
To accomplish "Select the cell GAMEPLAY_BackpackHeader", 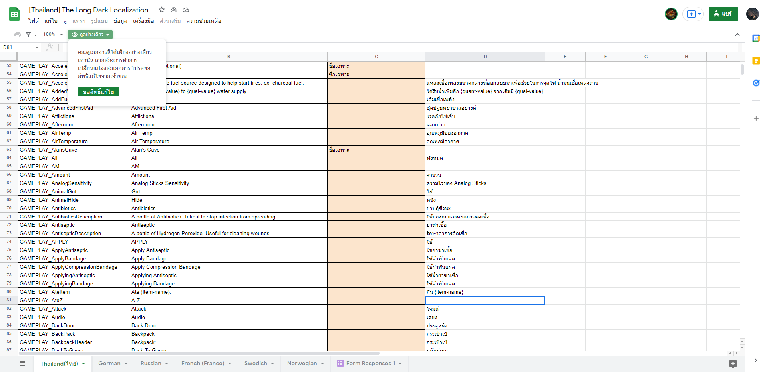I will click(x=74, y=342).
